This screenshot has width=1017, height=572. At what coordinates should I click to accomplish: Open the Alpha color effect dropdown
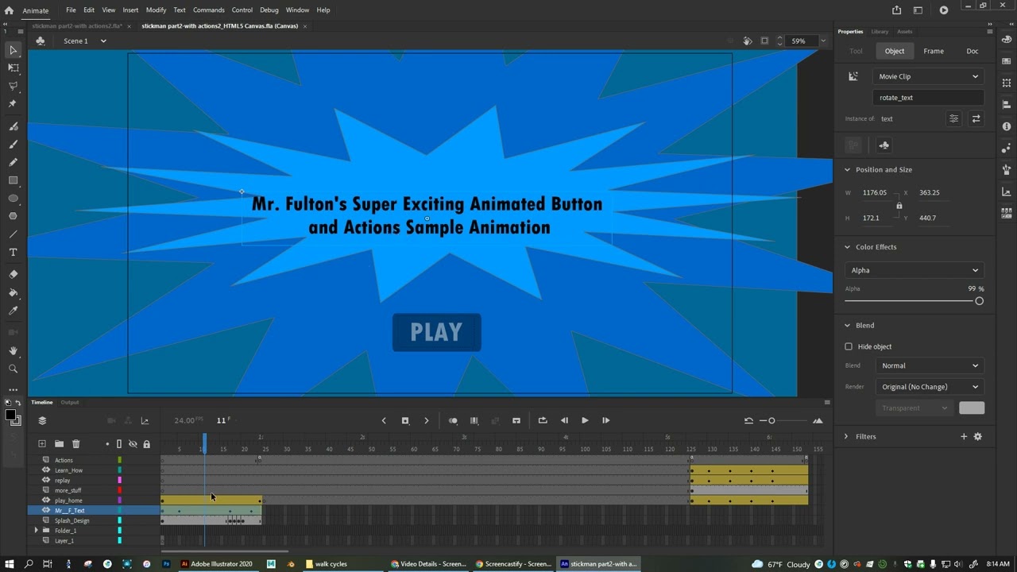click(915, 270)
